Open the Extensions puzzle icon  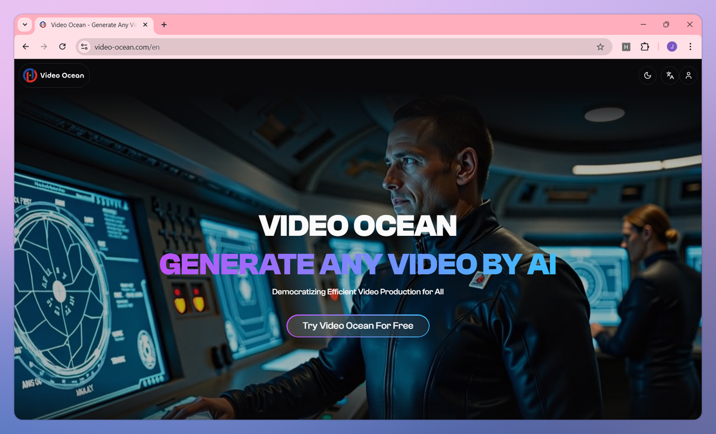tap(644, 47)
